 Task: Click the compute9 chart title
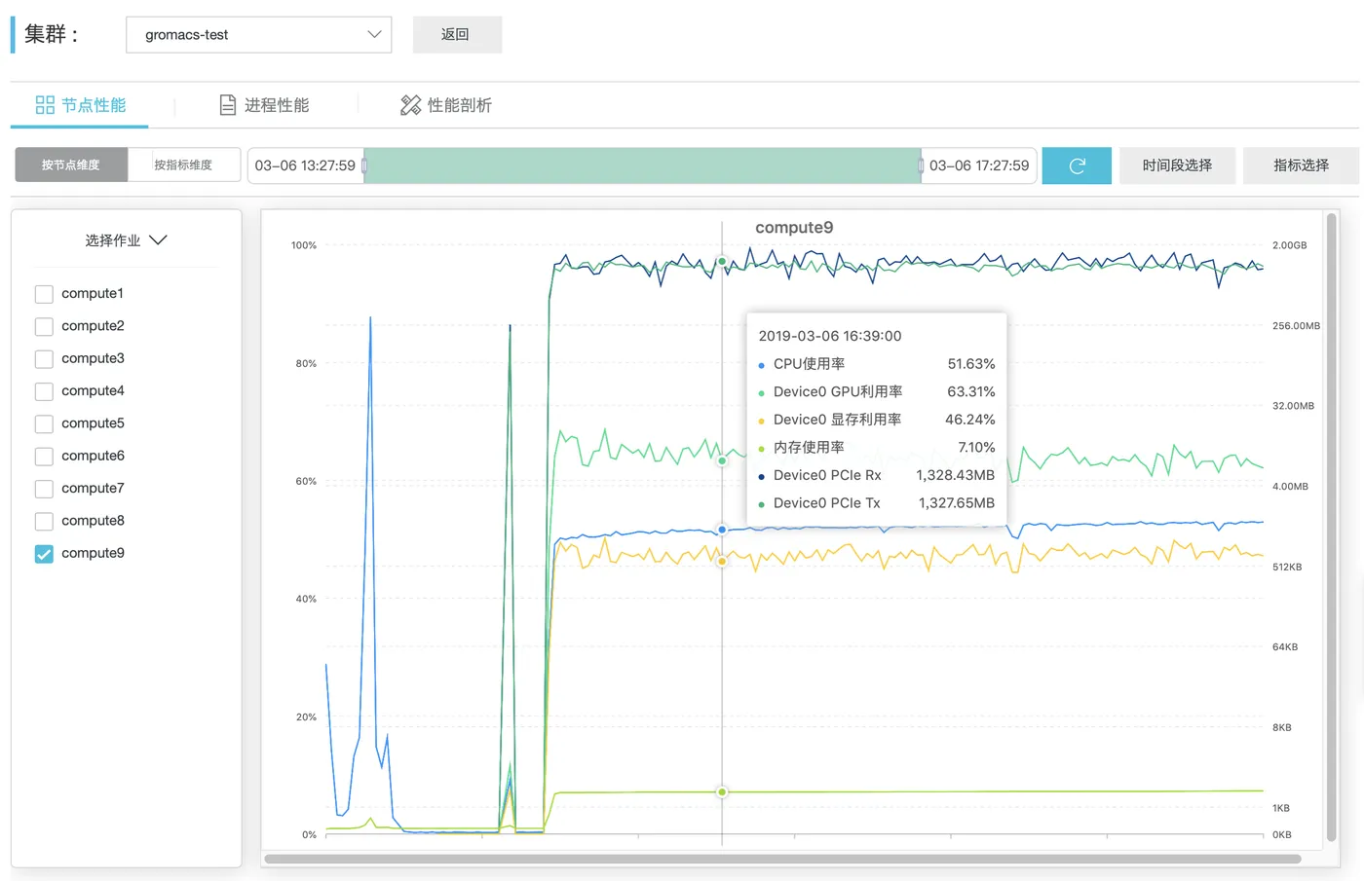[794, 228]
